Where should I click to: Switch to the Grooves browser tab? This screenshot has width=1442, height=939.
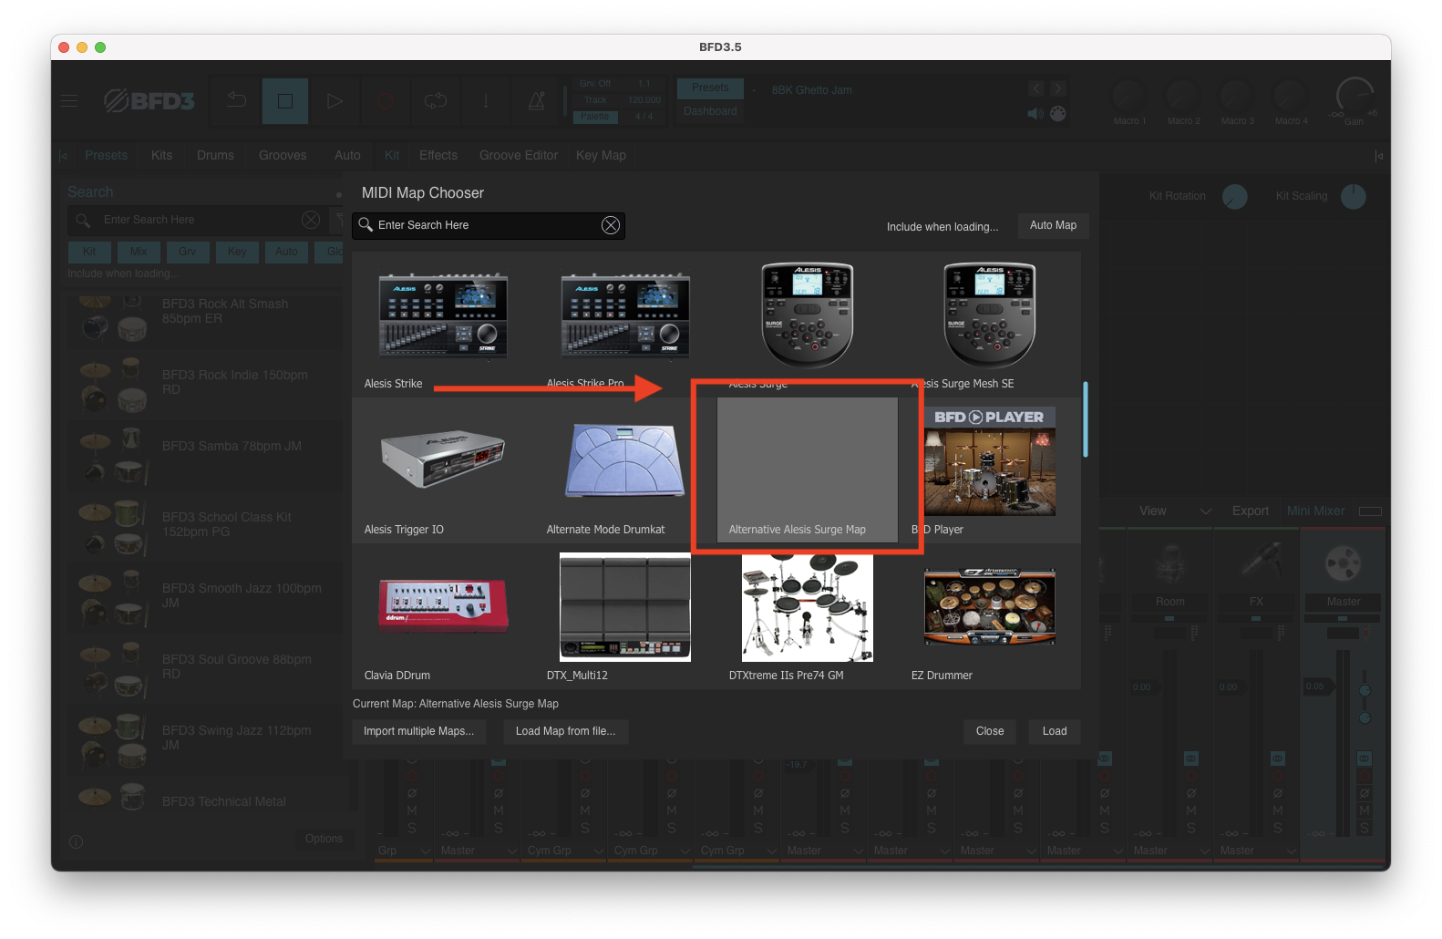[x=283, y=156]
